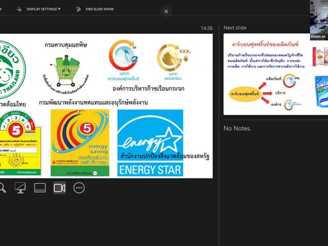
Task: Toggle the camera icon
Action: (x=59, y=188)
